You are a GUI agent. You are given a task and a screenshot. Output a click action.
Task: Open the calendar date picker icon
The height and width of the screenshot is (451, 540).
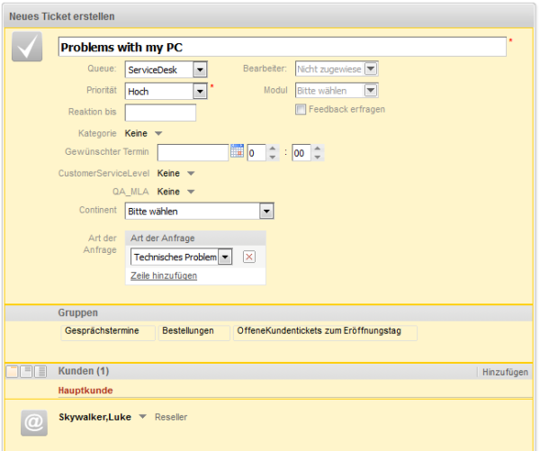pyautogui.click(x=237, y=151)
